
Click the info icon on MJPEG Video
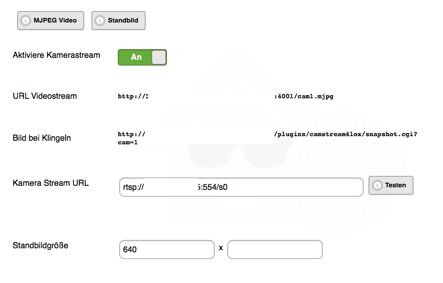point(25,20)
